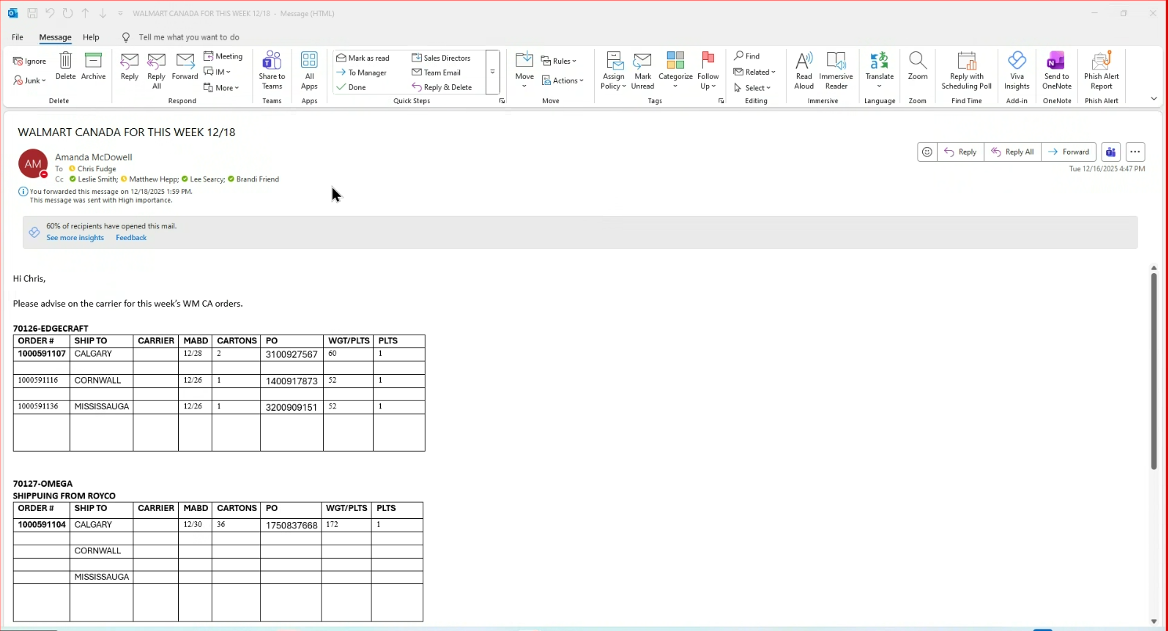Viewport: 1169px width, 631px height.
Task: Click Find in Editing group
Action: [x=747, y=56]
